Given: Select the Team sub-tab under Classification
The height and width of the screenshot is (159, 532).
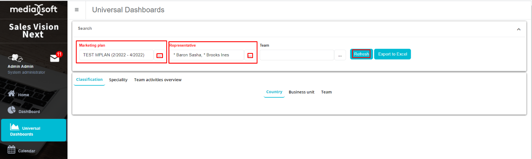Looking at the screenshot, I should [326, 92].
